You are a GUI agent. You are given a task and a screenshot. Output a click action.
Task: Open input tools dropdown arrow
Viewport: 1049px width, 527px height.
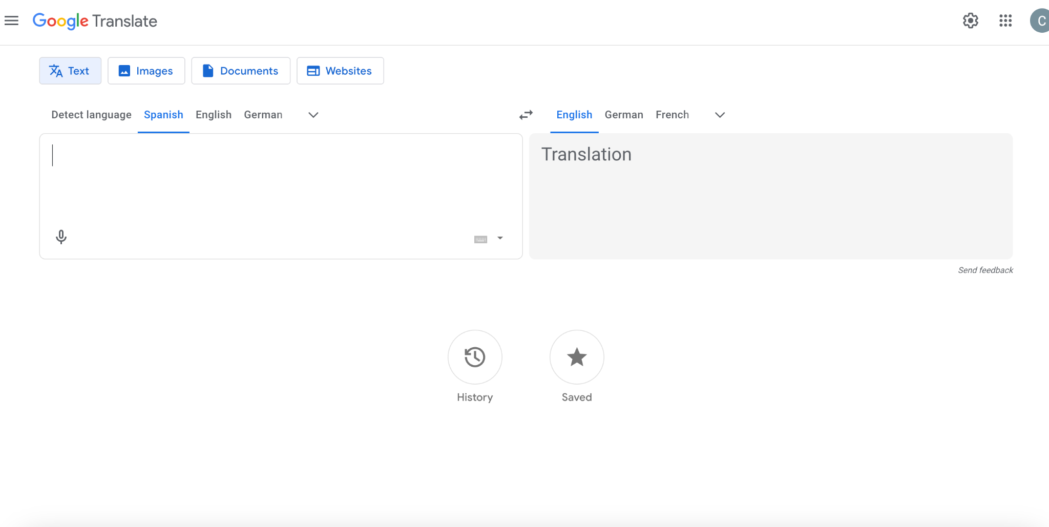pos(500,238)
